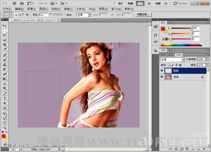Open the 滤镜(T) menu

(68, 9)
